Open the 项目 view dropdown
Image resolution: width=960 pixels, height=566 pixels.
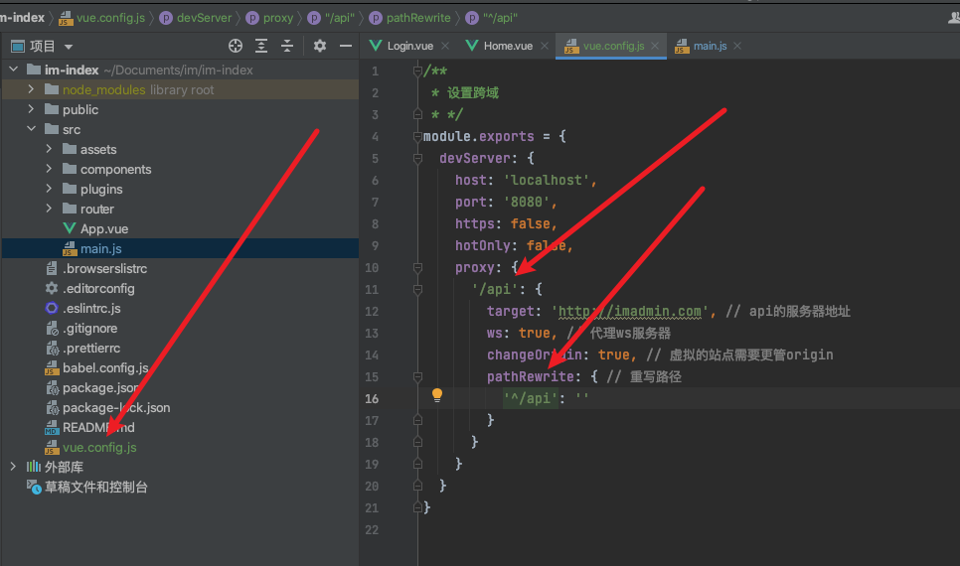tap(69, 47)
